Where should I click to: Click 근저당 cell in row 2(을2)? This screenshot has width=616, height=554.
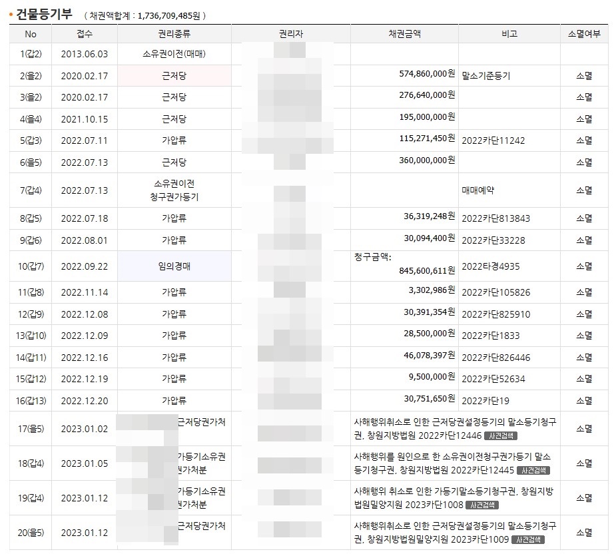[x=174, y=75]
